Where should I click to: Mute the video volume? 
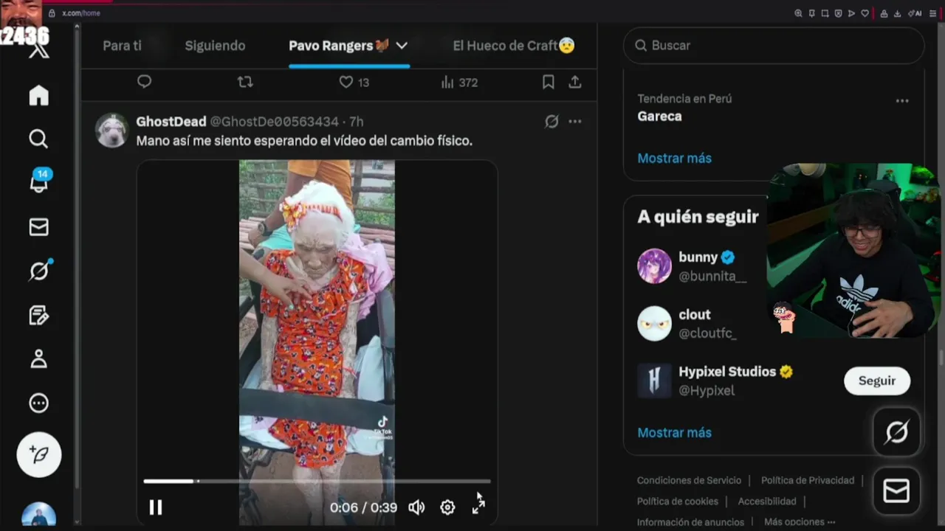coord(416,507)
